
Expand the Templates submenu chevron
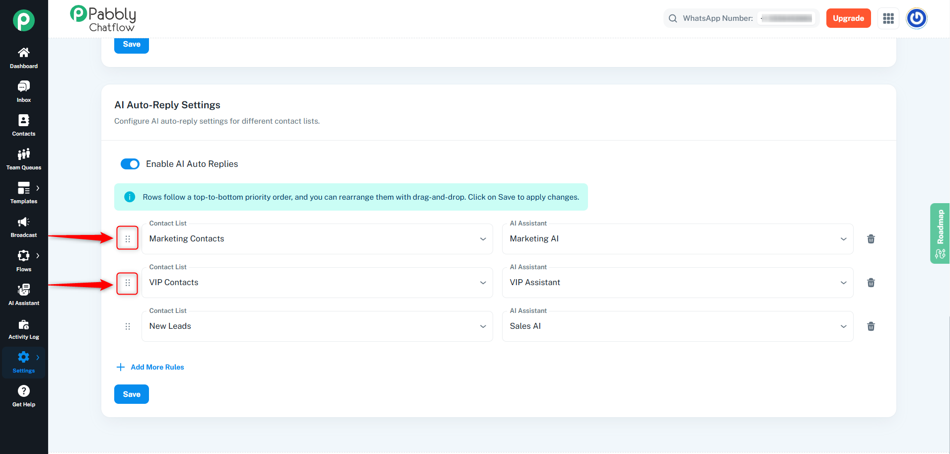point(38,188)
